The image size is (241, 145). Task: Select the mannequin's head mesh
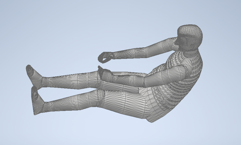click(189, 38)
